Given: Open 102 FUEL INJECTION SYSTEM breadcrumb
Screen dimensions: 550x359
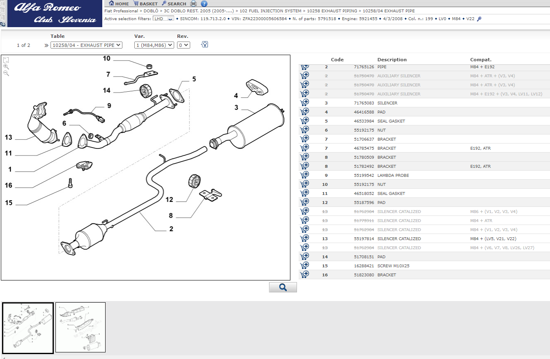Looking at the screenshot, I should pyautogui.click(x=270, y=11).
